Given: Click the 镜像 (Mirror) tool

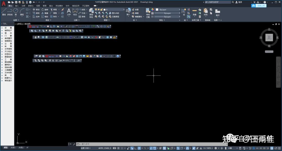Looking at the screenshot, I should click(x=45, y=13).
